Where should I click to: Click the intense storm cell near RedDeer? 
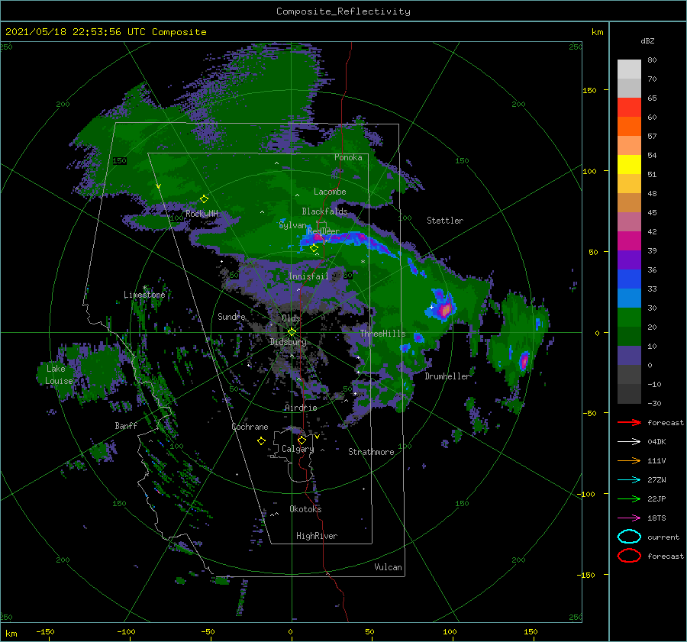[318, 237]
